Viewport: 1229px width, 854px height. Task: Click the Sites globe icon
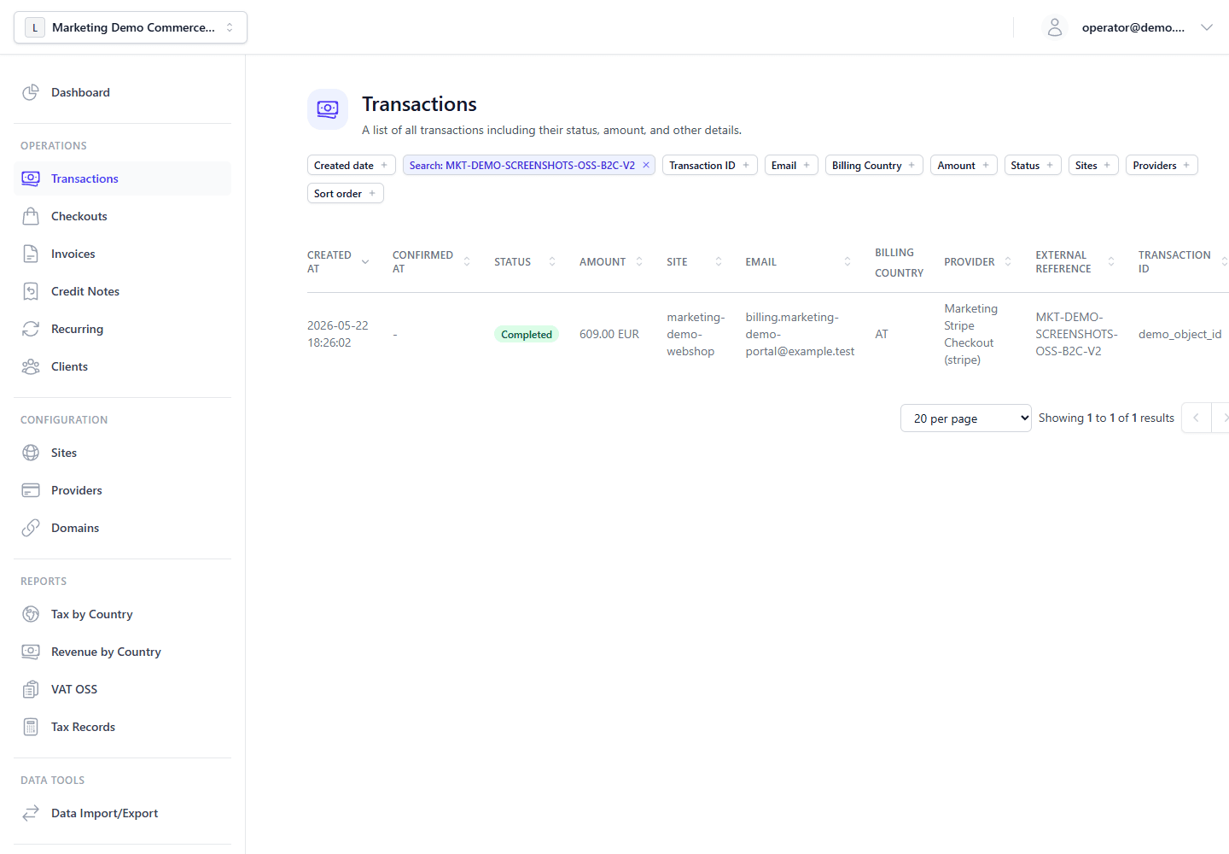tap(31, 453)
